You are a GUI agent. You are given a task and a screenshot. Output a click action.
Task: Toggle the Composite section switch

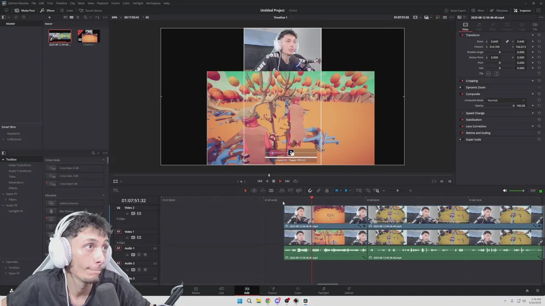(x=462, y=94)
